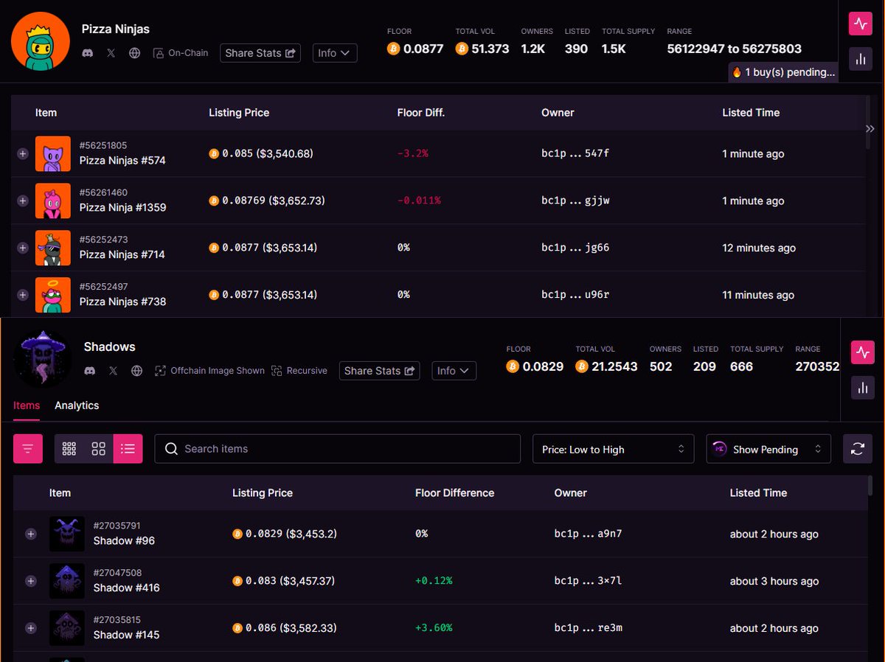Expand row for Shadow #145
The width and height of the screenshot is (885, 662).
pyautogui.click(x=30, y=628)
